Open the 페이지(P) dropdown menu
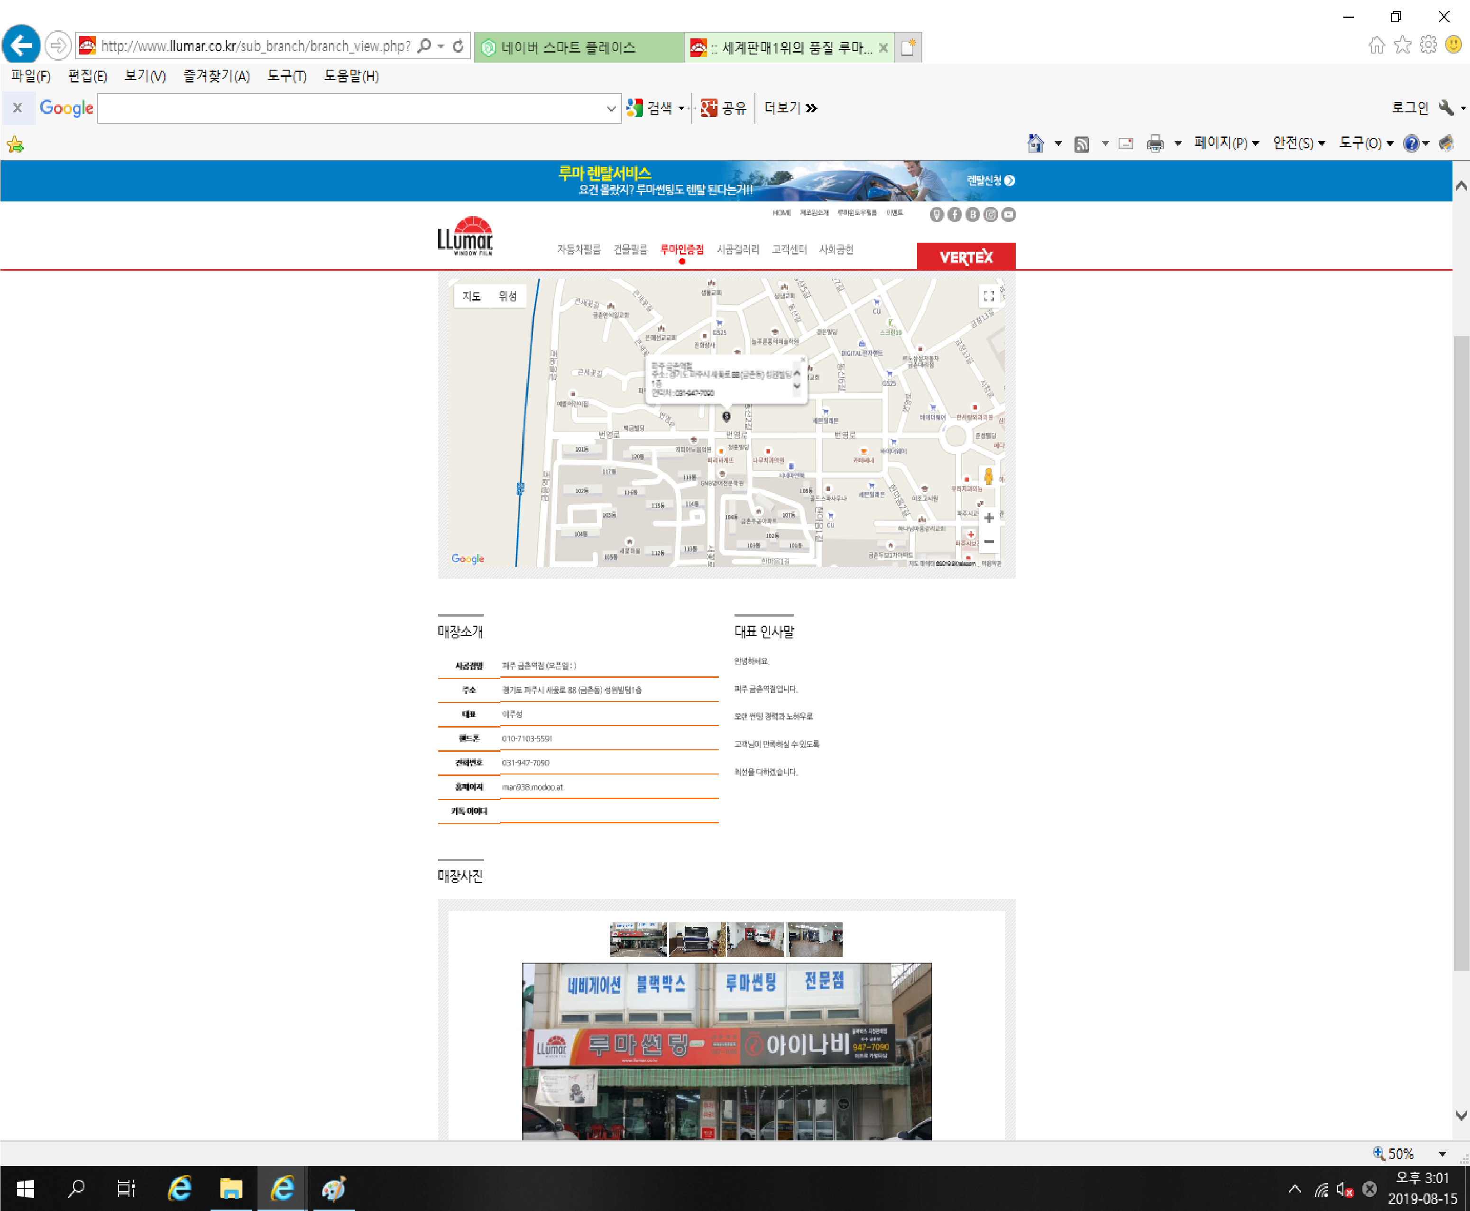 [x=1226, y=143]
